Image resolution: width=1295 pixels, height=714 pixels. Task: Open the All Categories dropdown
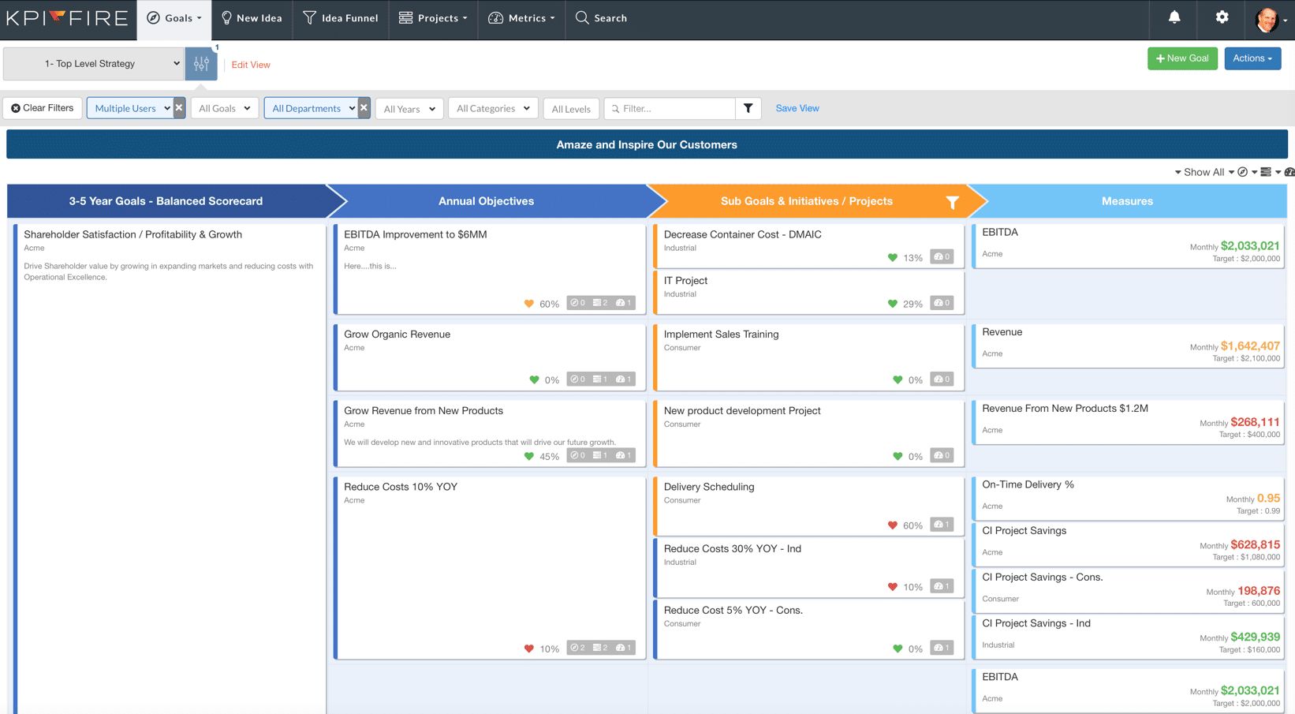click(493, 108)
